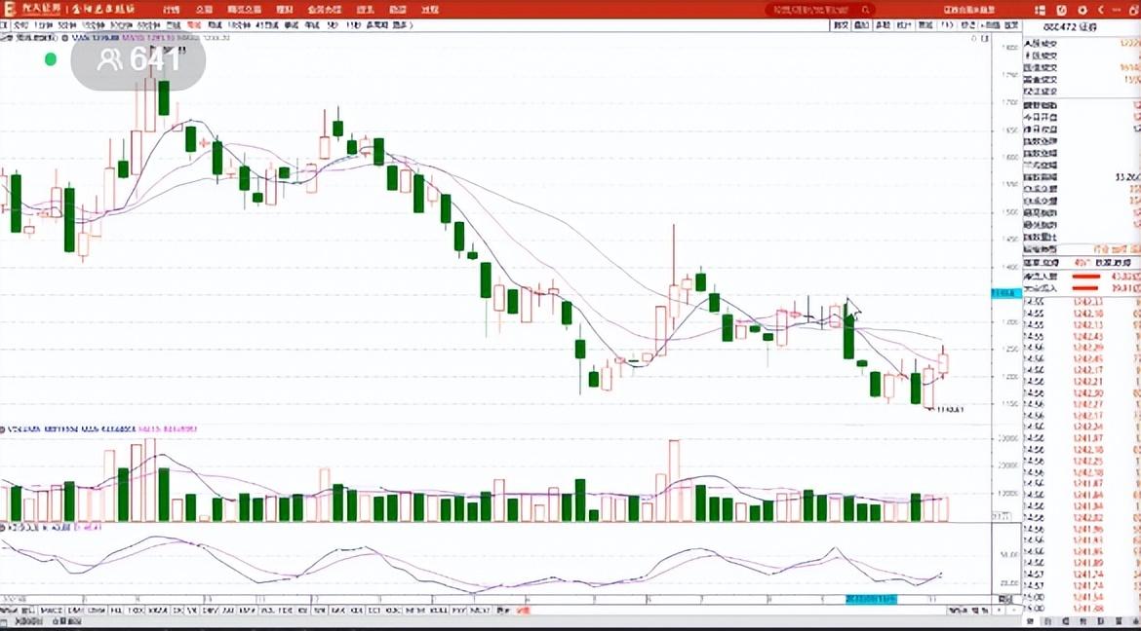1141x631 pixels.
Task: Click the 多股 toolbar button
Action: 883,24
